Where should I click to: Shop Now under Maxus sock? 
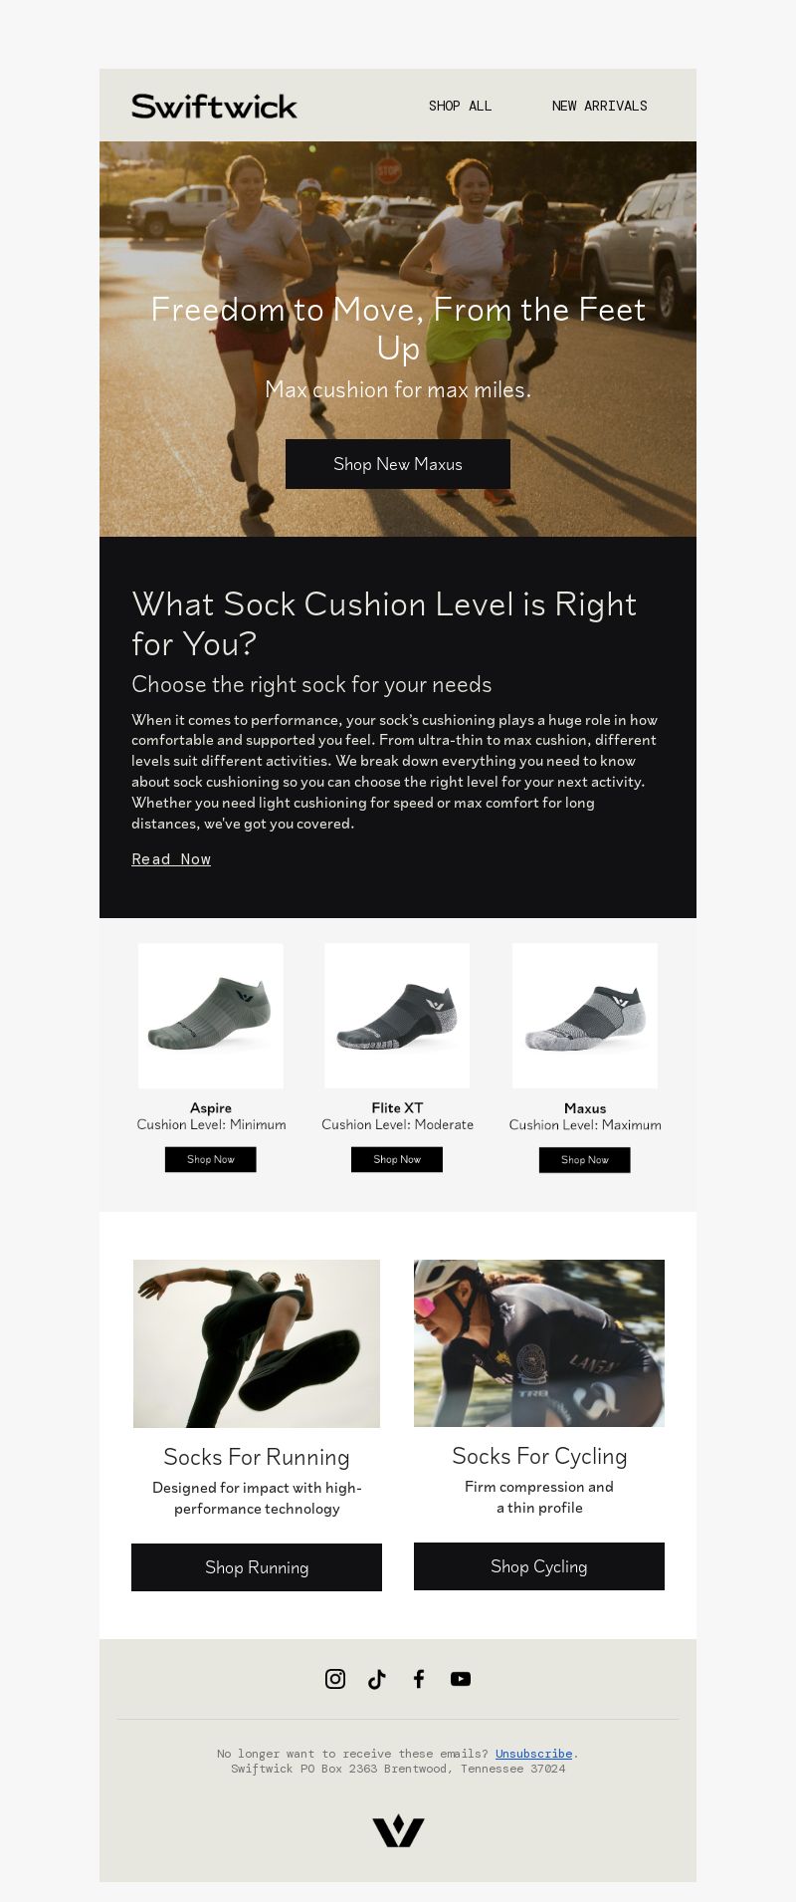pos(585,1160)
